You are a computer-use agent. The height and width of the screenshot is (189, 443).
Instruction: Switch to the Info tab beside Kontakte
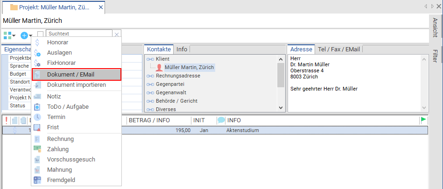(x=182, y=49)
